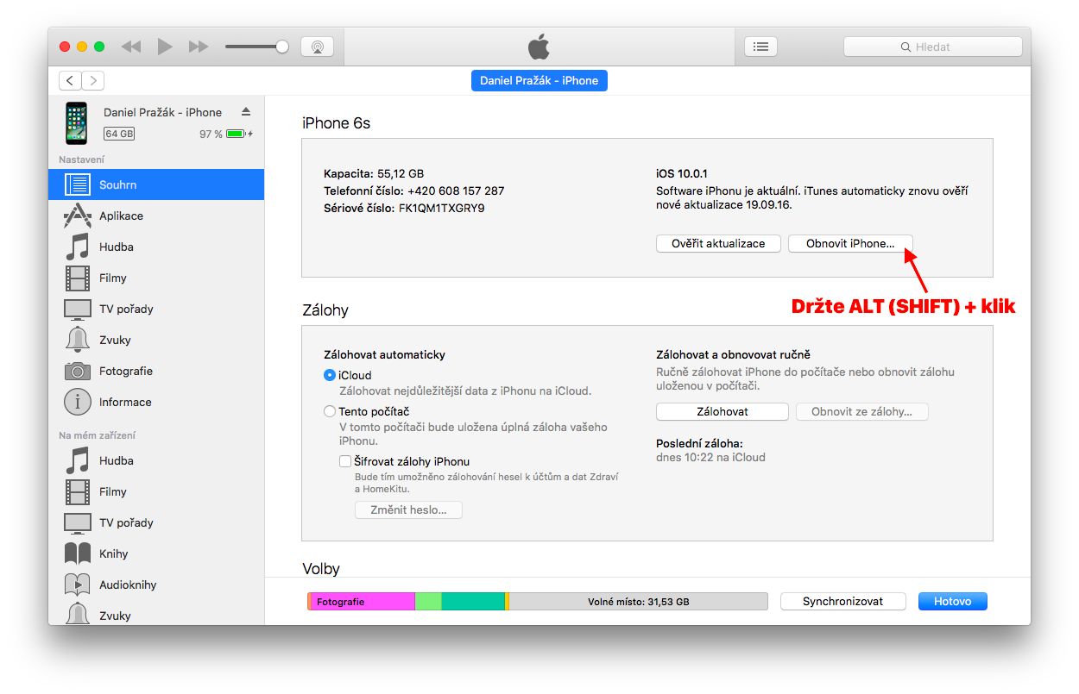Select the Tento počítač radio button
The width and height of the screenshot is (1079, 694).
coord(330,411)
